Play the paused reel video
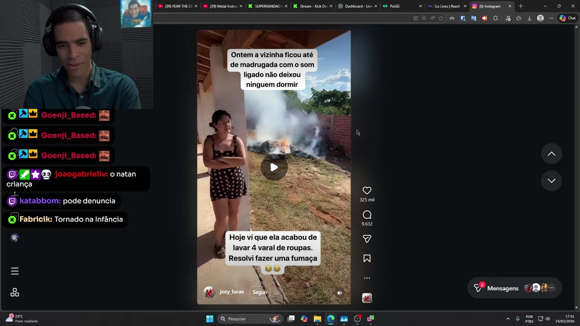The image size is (580, 326). pyautogui.click(x=274, y=168)
